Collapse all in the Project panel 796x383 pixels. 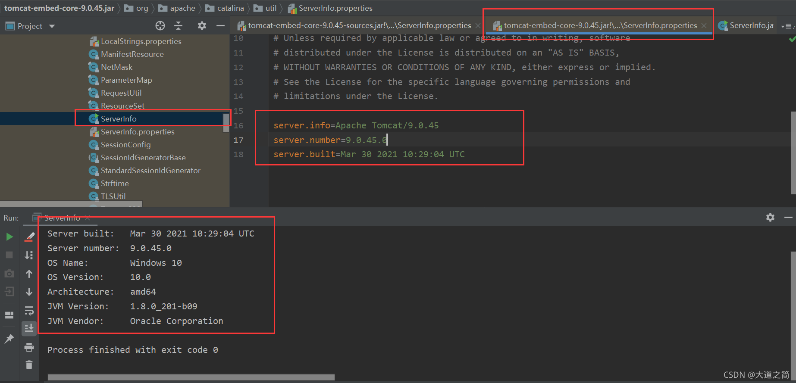tap(178, 26)
